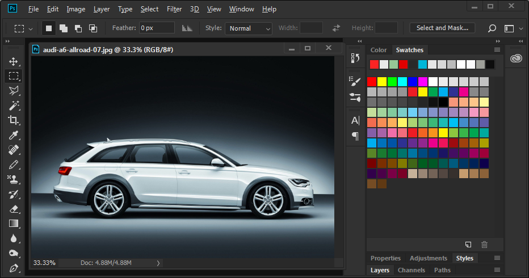
Task: Click the Feather input field
Action: 157,28
